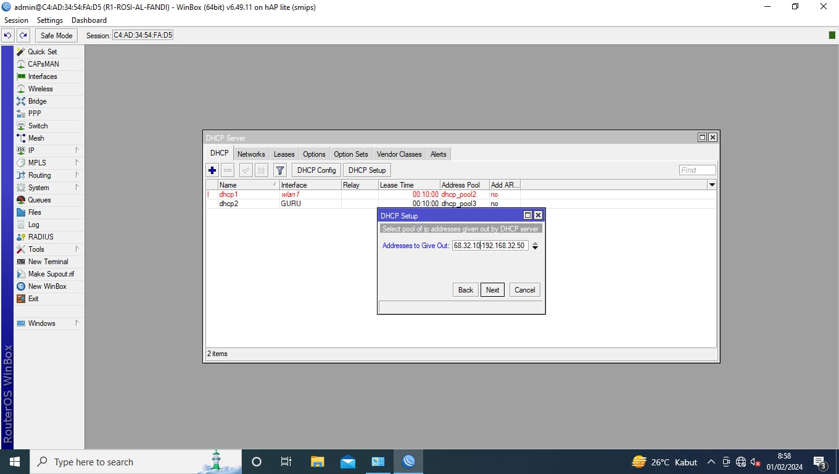Remove selected entry with minus icon
Viewport: 839px width, 474px height.
(x=228, y=170)
